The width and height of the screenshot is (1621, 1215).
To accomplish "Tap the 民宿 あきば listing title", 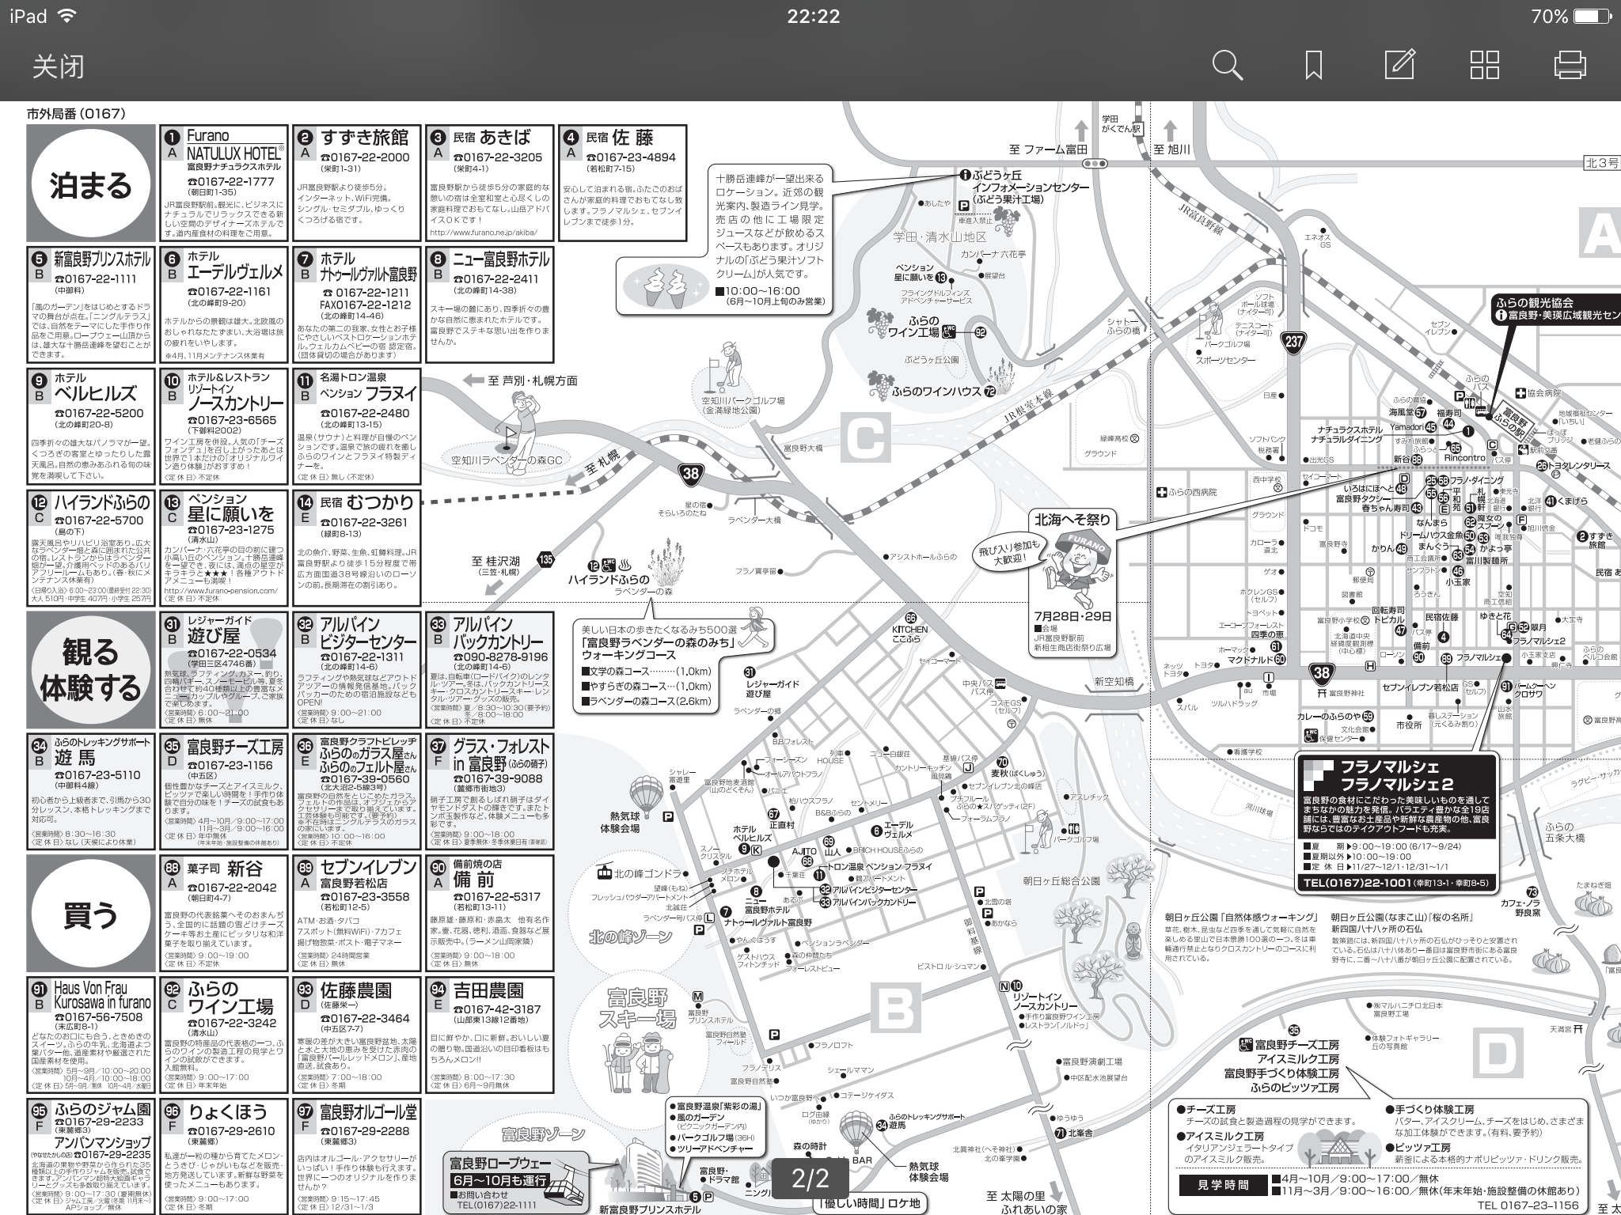I will tap(492, 138).
